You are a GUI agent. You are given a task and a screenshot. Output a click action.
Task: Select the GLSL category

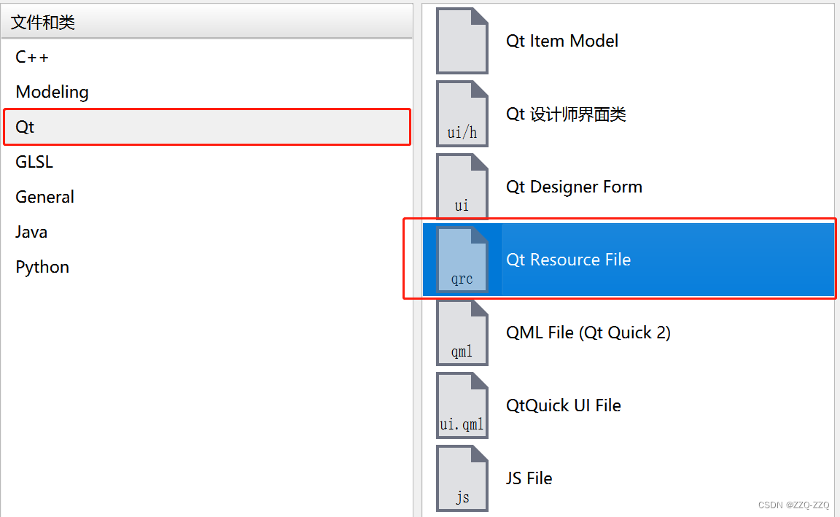(x=207, y=162)
